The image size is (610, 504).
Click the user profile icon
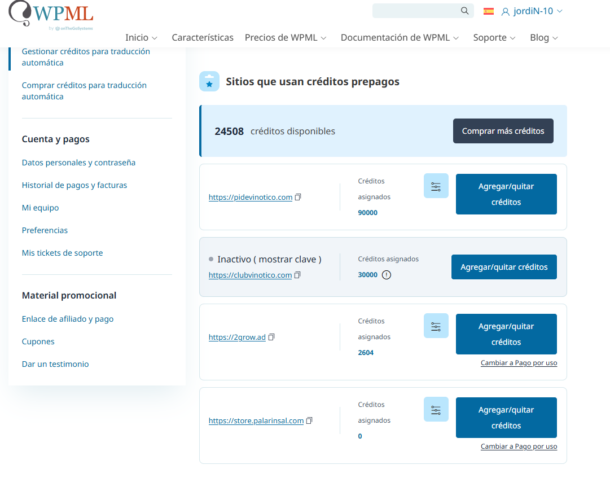(x=506, y=12)
